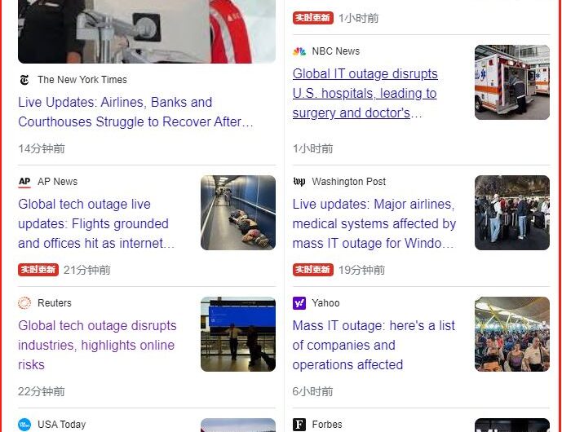Screen dimensions: 562x432
Task: Open NYT Live Updates Airlines, Banks headline
Action: click(x=135, y=112)
